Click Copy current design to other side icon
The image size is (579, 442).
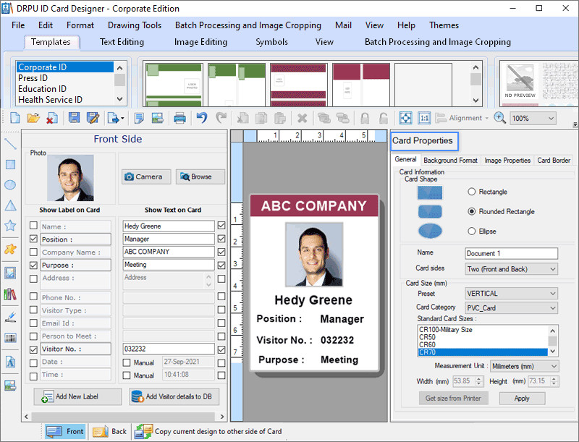(x=143, y=431)
